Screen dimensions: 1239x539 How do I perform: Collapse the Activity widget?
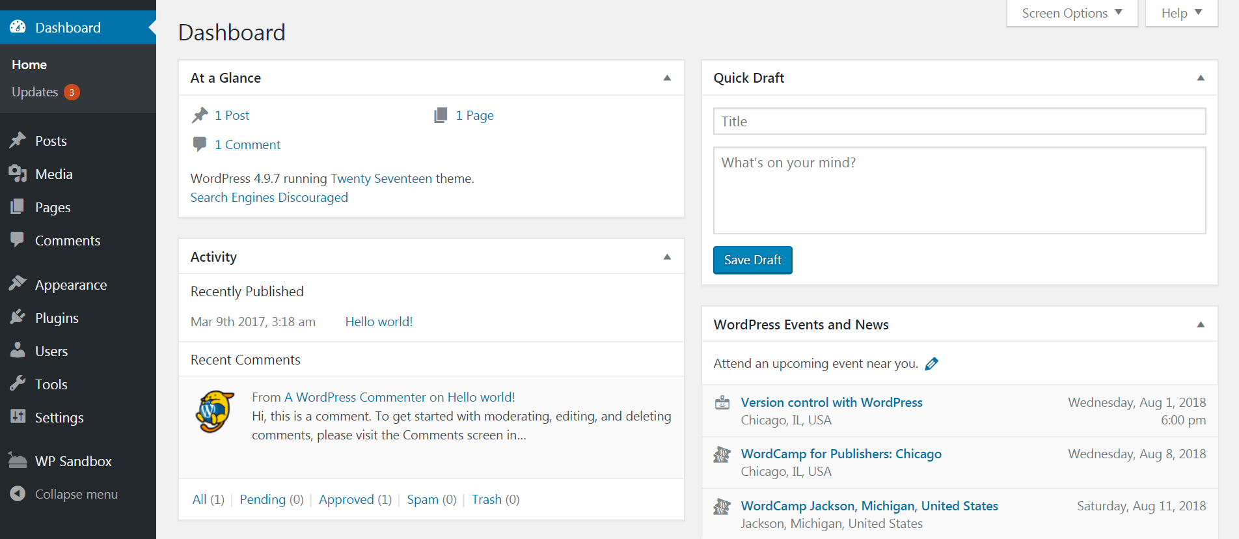(x=667, y=256)
